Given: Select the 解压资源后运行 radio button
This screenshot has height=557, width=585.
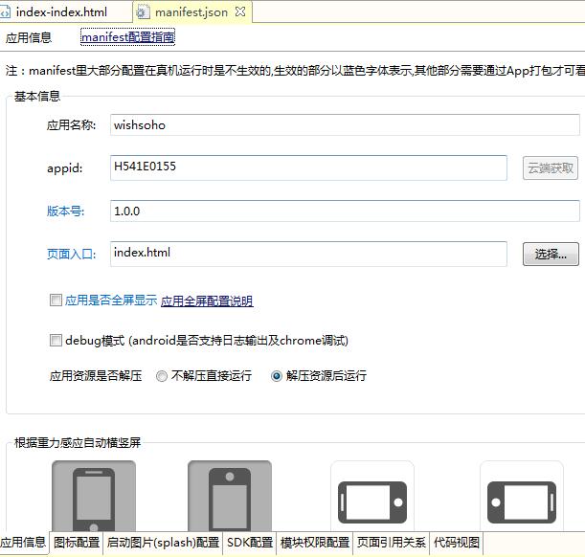Looking at the screenshot, I should [x=276, y=376].
